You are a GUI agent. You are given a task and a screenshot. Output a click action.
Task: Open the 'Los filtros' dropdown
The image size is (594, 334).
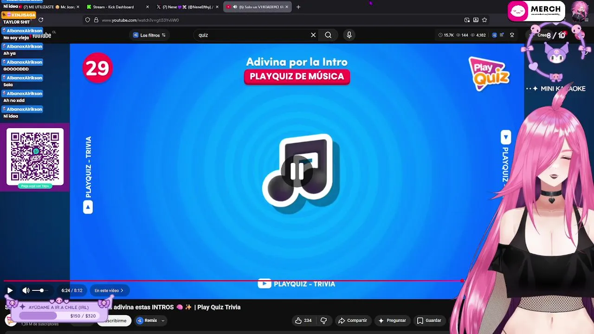pos(149,35)
